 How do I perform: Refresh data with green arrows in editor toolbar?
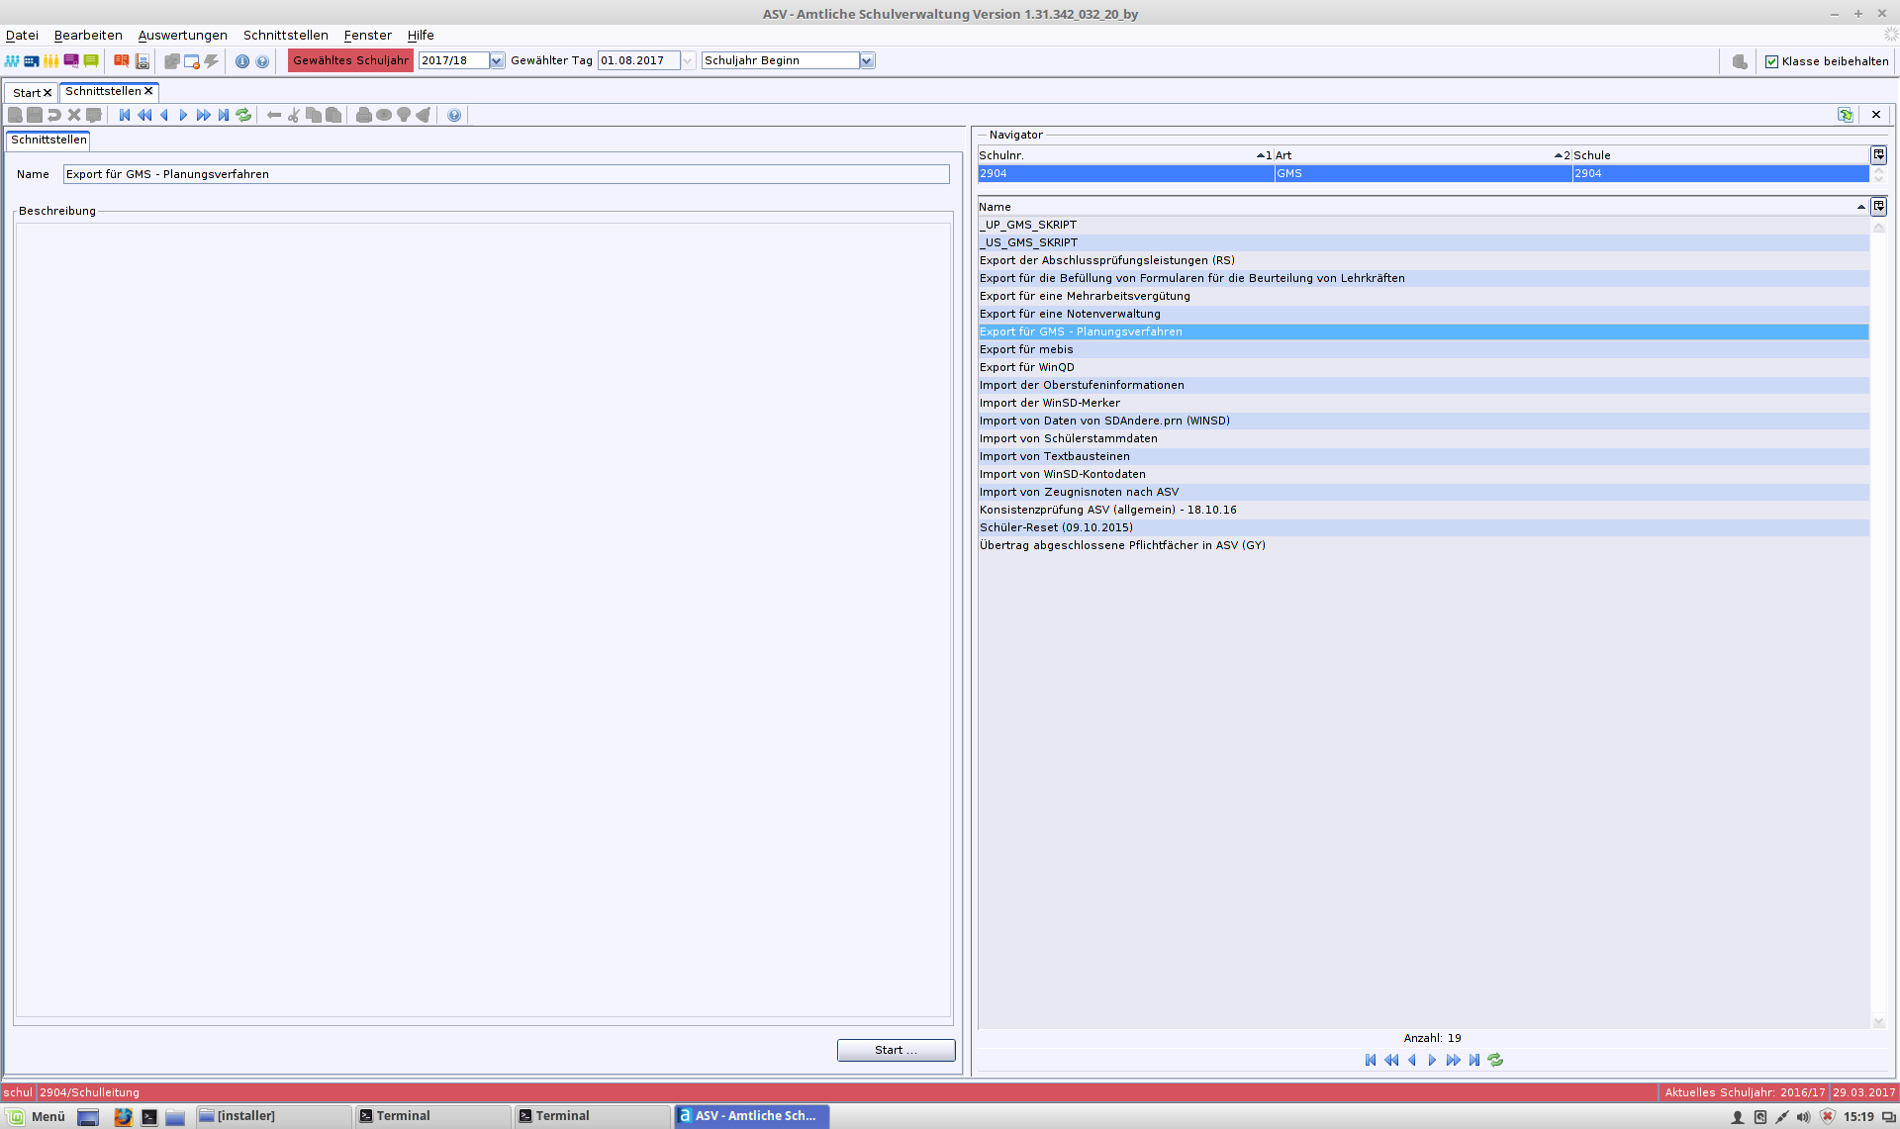[x=243, y=115]
